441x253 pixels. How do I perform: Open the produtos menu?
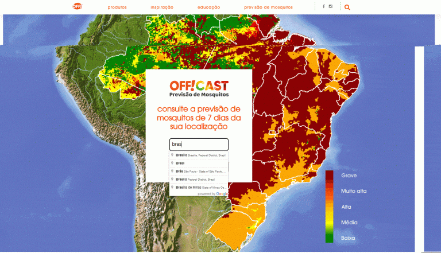pos(117,7)
